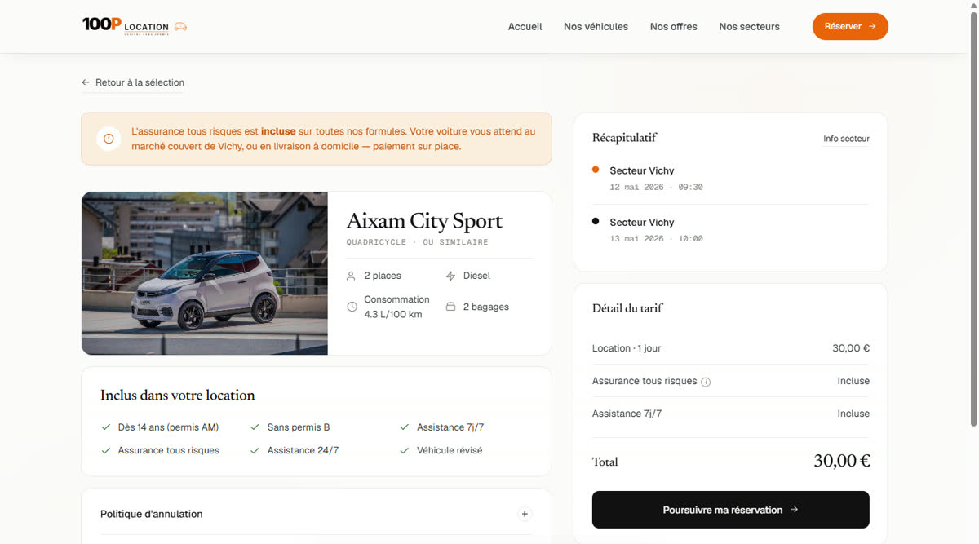Click the Détail du tarif heading
Image resolution: width=979 pixels, height=544 pixels.
(627, 308)
